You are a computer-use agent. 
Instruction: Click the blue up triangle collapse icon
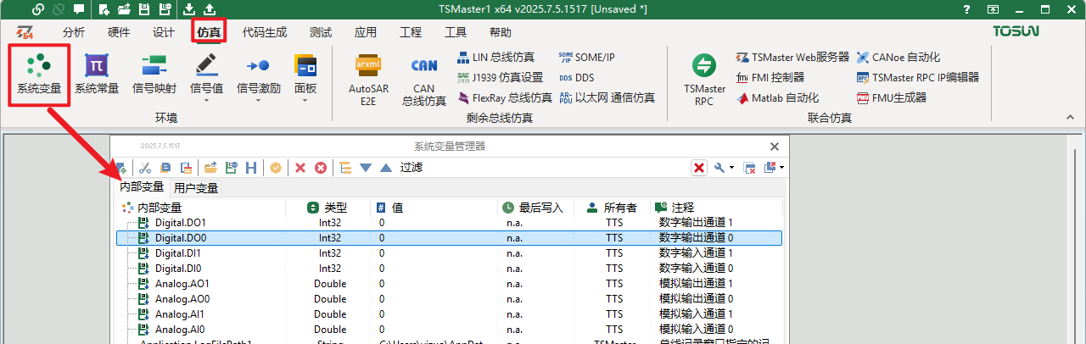coord(386,168)
